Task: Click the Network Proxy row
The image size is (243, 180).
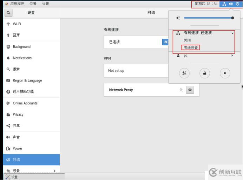Action: (151, 90)
